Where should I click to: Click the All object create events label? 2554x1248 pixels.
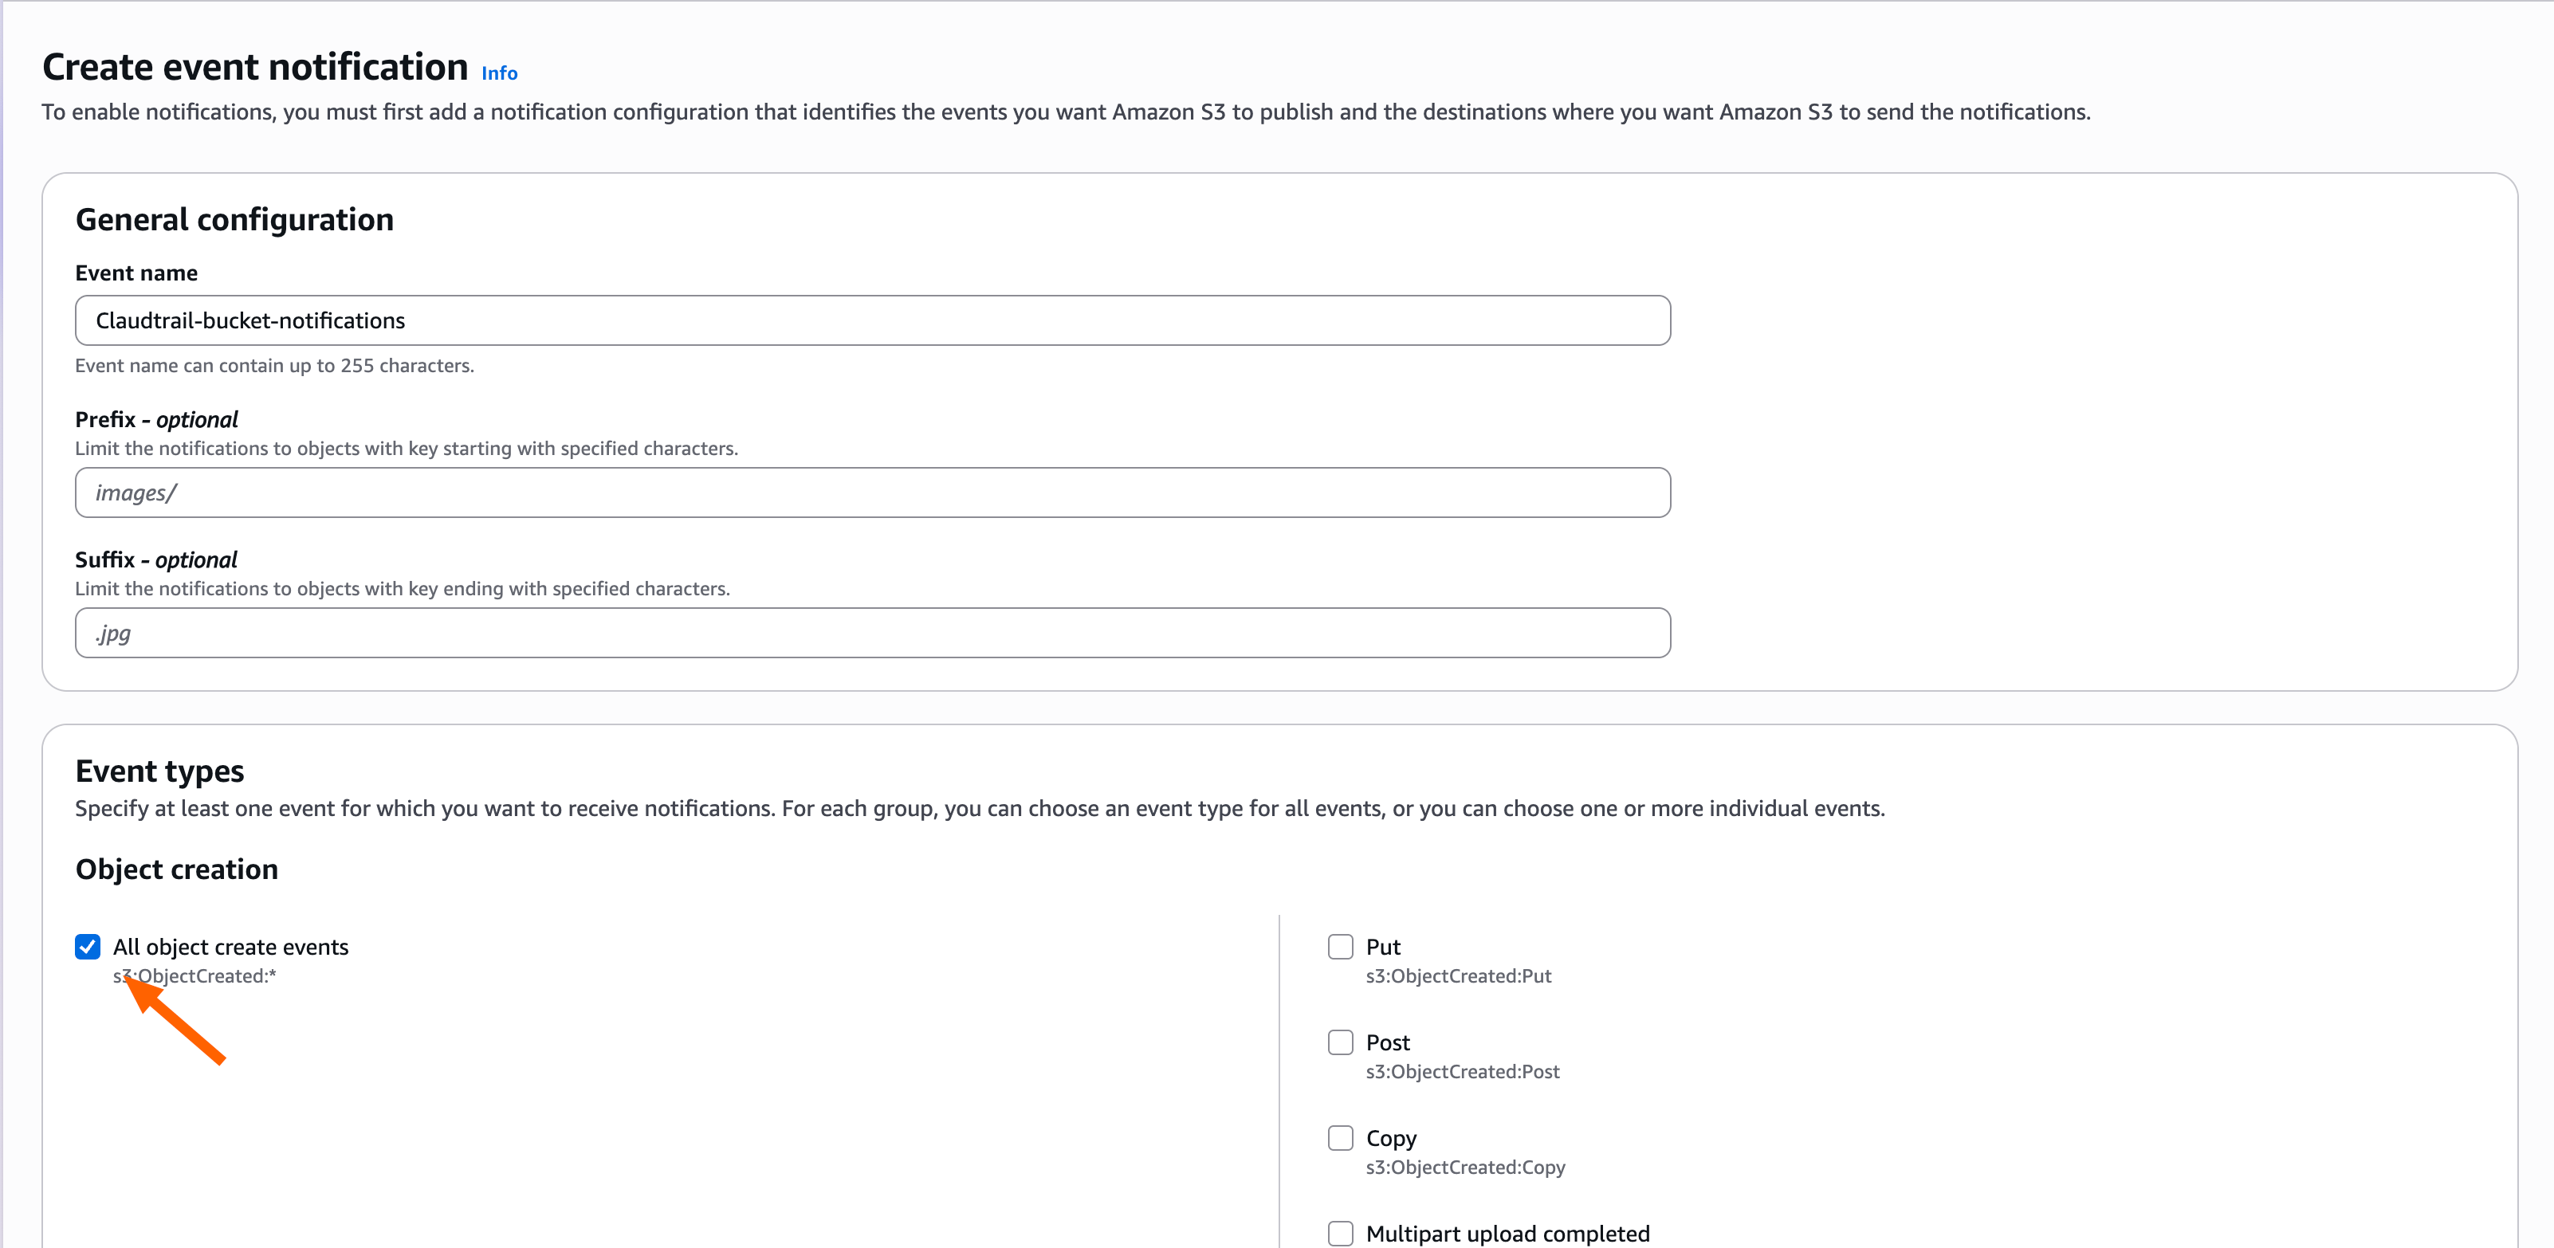tap(231, 947)
